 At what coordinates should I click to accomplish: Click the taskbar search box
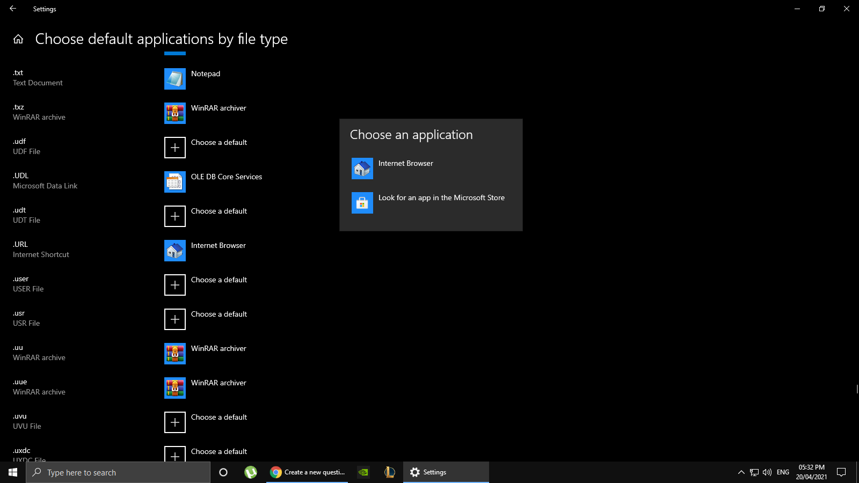(118, 472)
